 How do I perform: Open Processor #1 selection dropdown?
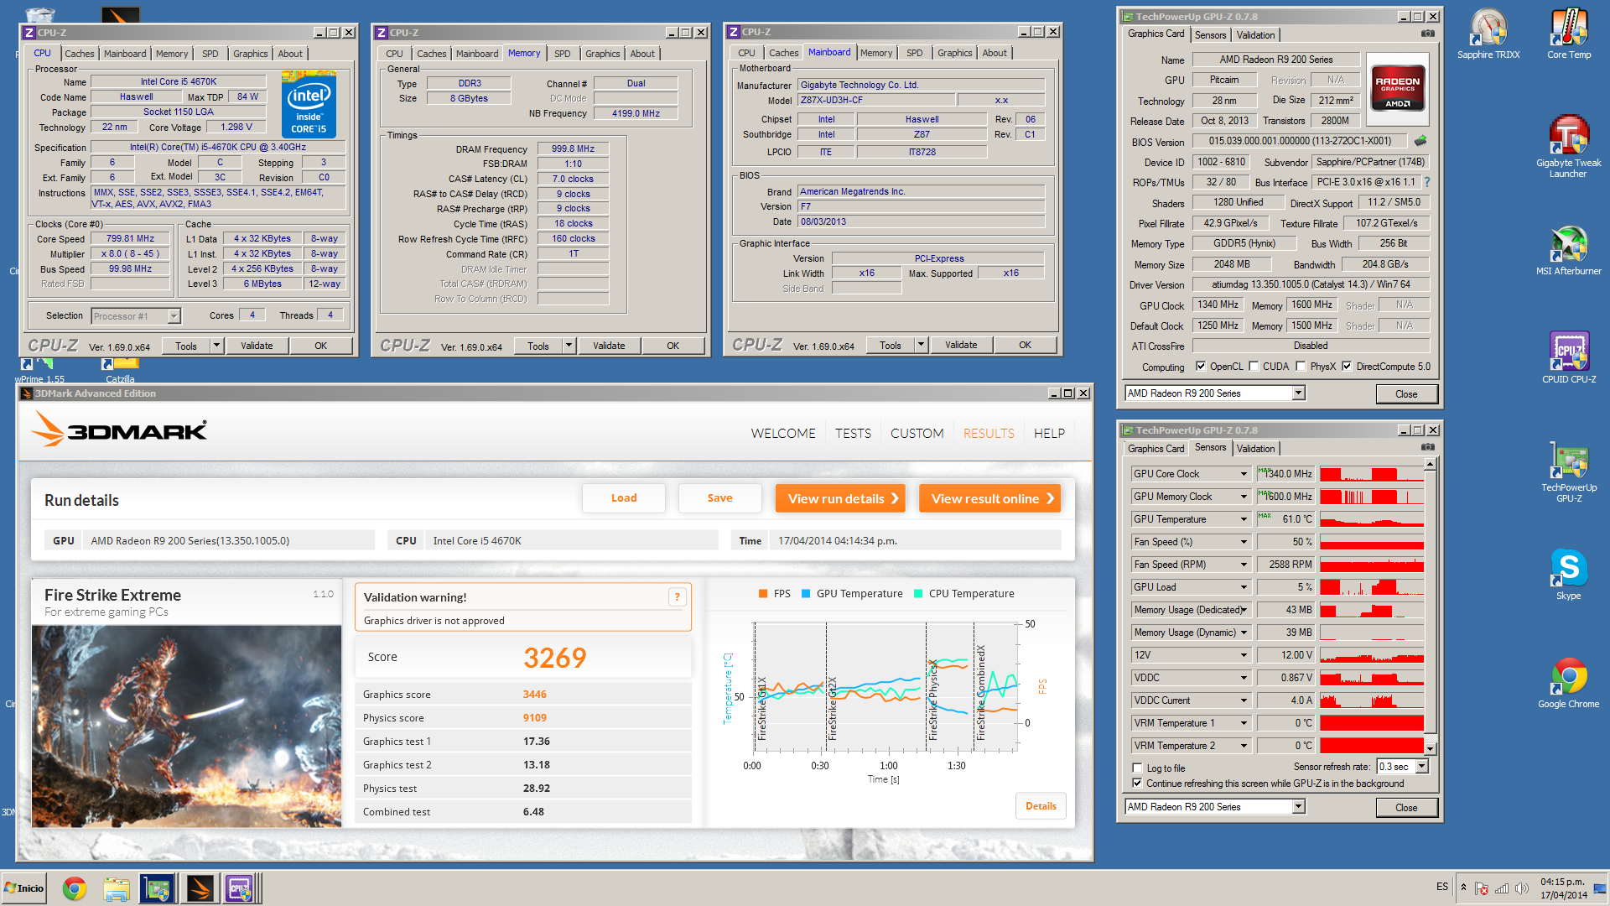174,316
